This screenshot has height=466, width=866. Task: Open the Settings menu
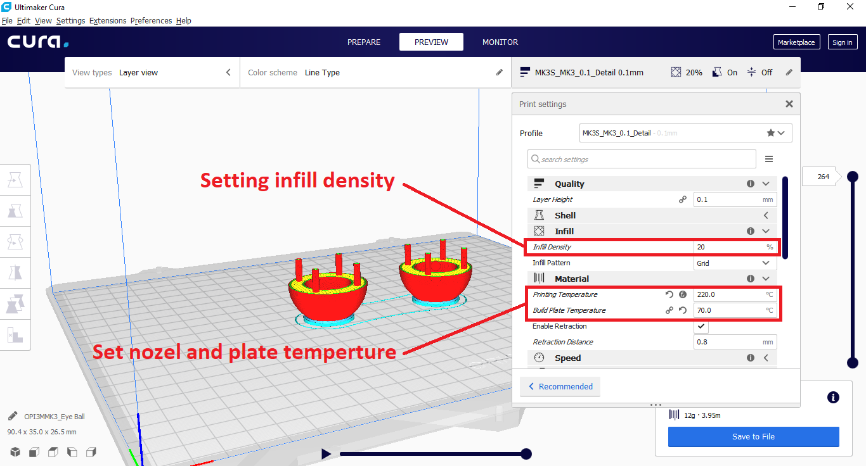(70, 20)
